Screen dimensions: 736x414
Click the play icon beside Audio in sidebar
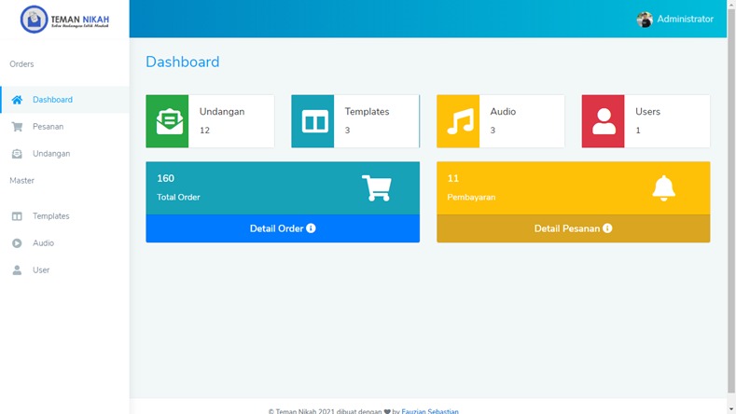(x=17, y=243)
